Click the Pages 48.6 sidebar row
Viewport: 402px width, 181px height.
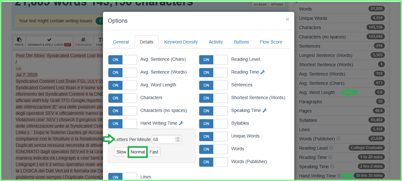click(342, 111)
